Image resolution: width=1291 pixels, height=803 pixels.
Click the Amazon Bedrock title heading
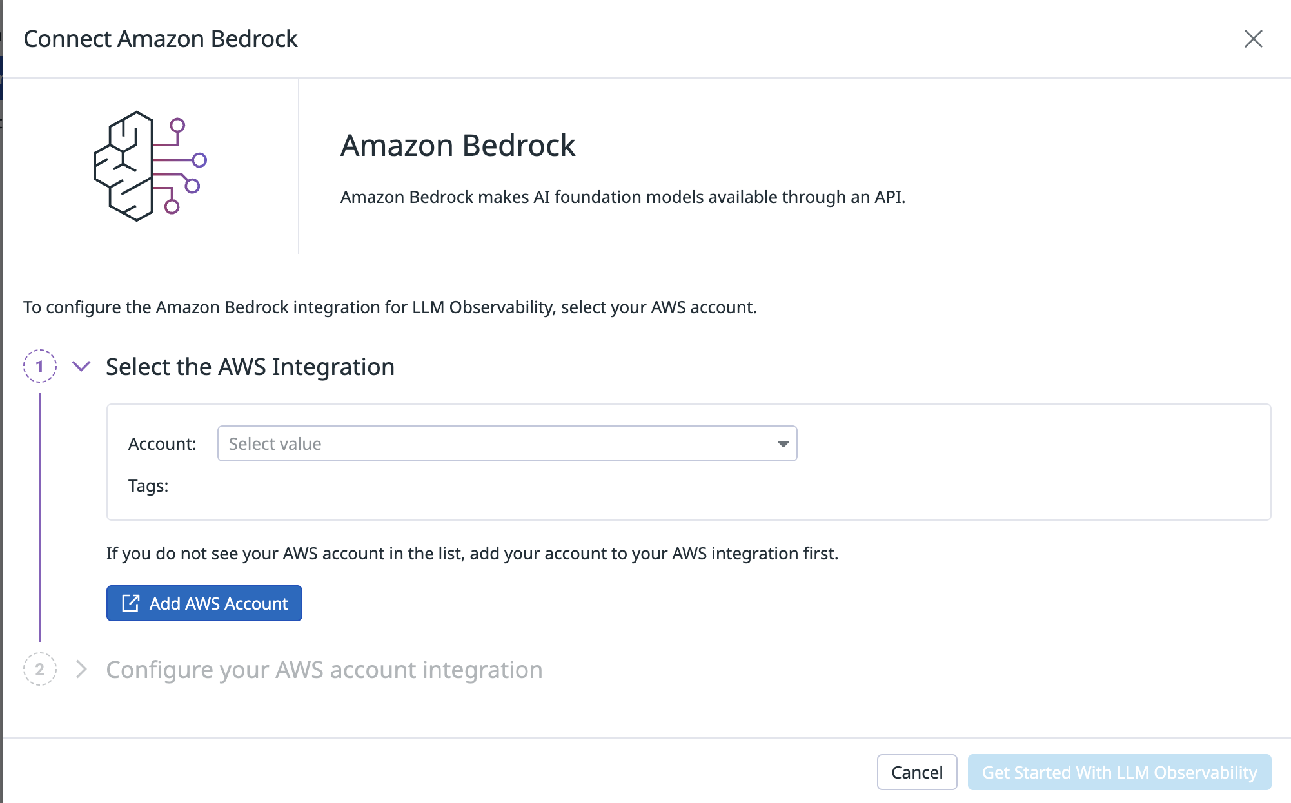(458, 145)
